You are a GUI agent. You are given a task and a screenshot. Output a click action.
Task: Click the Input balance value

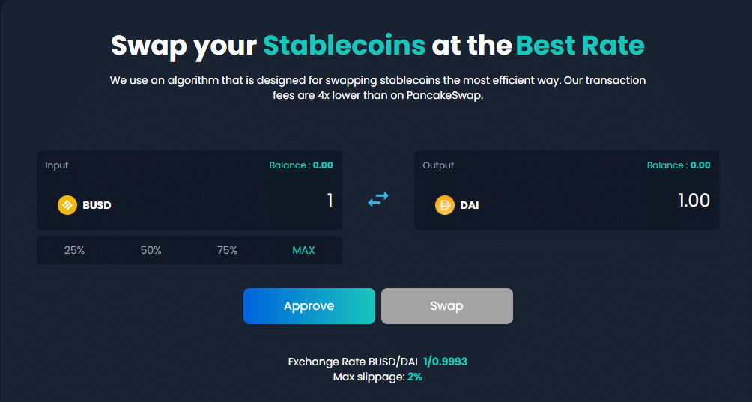[x=323, y=165]
